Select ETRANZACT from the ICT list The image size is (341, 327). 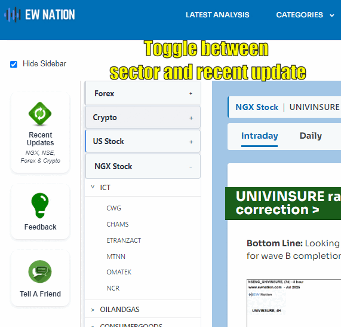pyautogui.click(x=124, y=240)
